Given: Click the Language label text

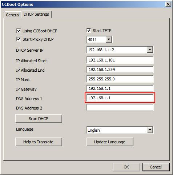Looking at the screenshot, I should [25, 129].
